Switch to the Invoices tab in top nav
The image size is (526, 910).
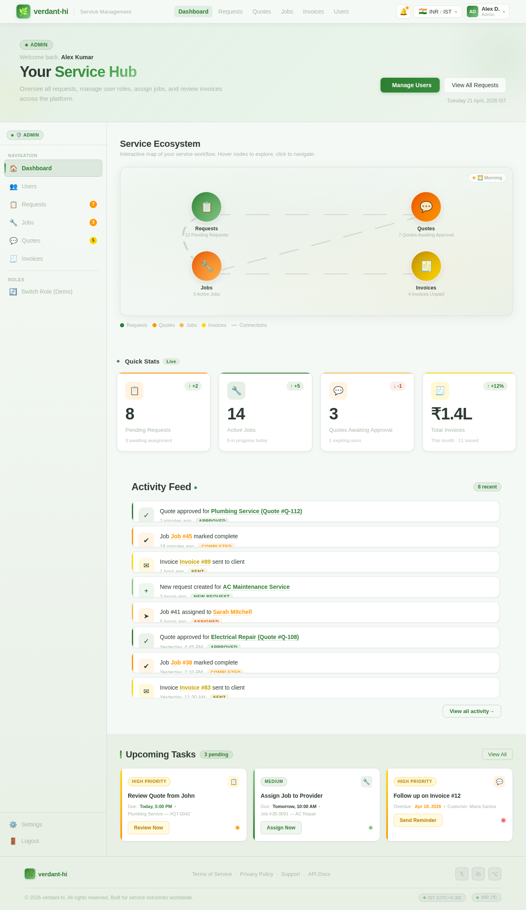[x=314, y=12]
